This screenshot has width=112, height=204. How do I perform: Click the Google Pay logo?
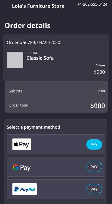pyautogui.click(x=22, y=168)
